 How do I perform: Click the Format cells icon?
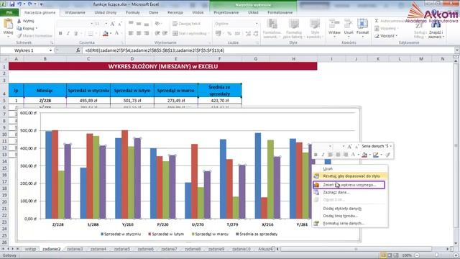pyautogui.click(x=362, y=24)
